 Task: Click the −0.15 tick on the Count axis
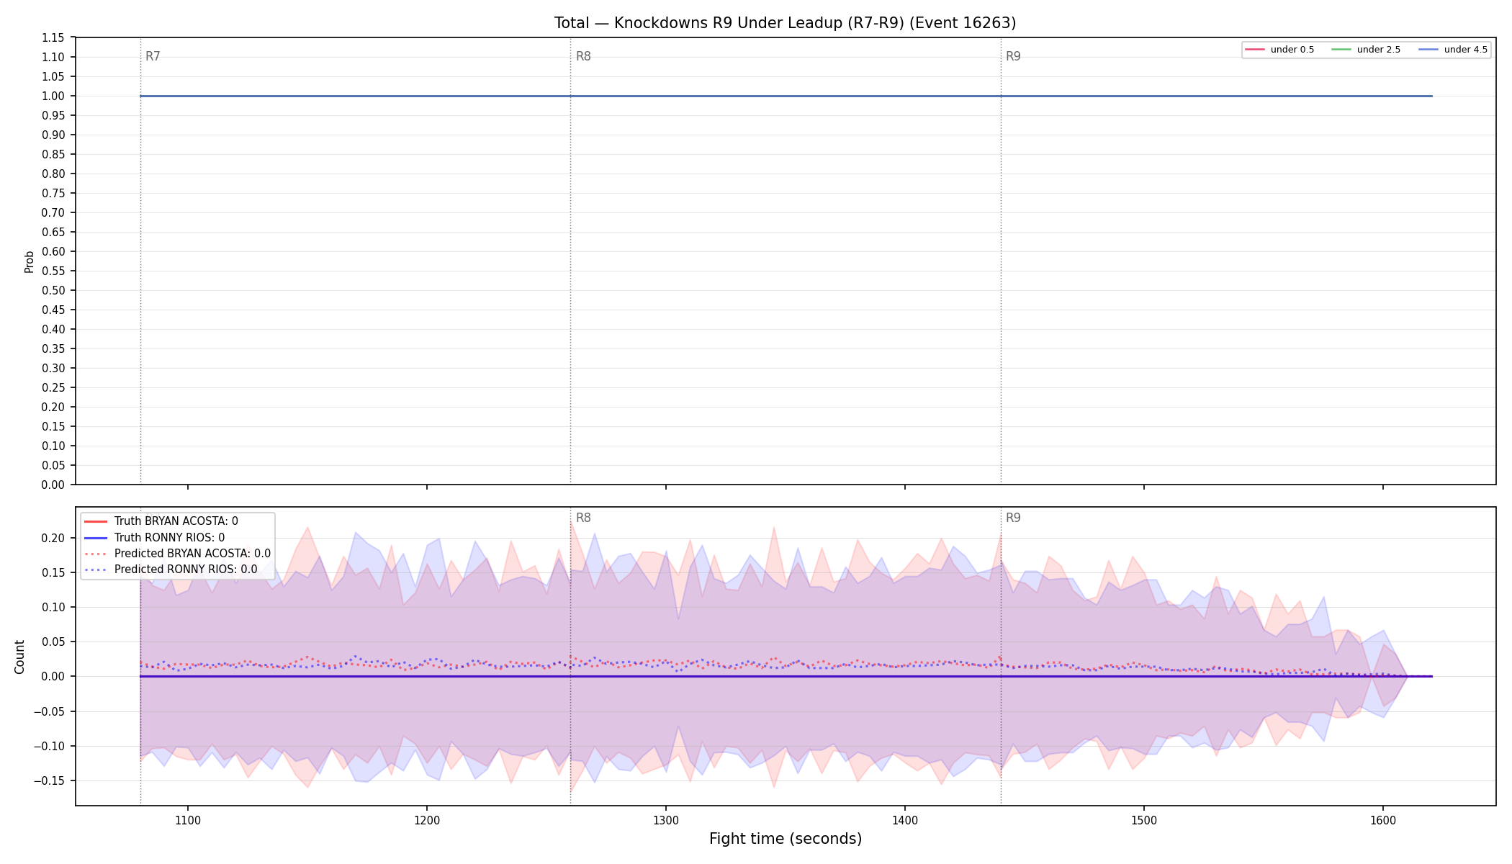pyautogui.click(x=49, y=781)
